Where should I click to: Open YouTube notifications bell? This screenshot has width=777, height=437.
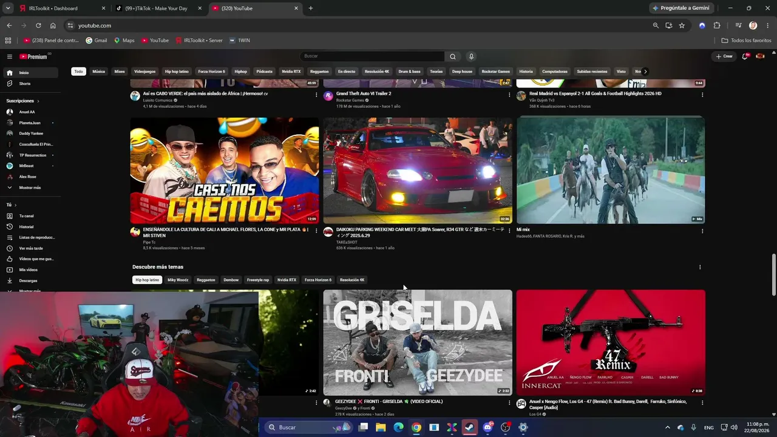coord(745,56)
